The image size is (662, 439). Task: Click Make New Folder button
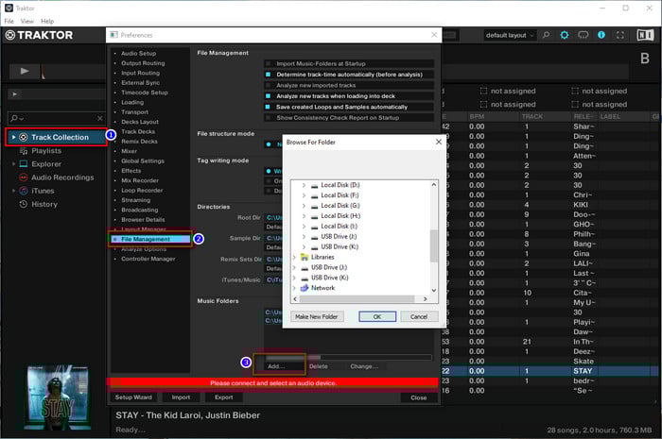pyautogui.click(x=317, y=316)
